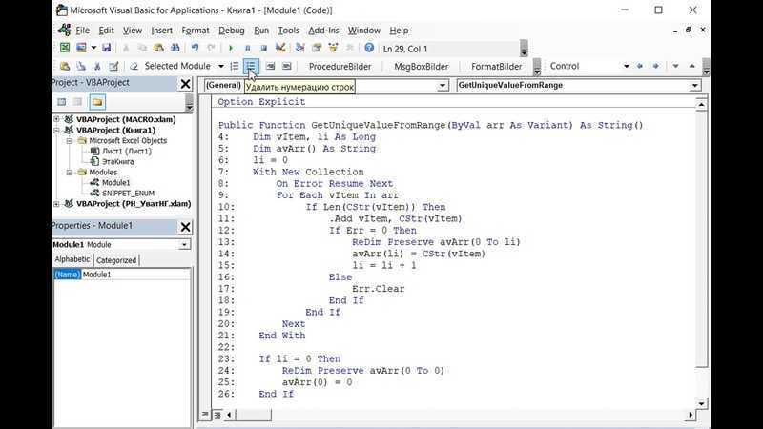Open VBA Help question mark icon
Image resolution: width=763 pixels, height=429 pixels.
point(369,48)
